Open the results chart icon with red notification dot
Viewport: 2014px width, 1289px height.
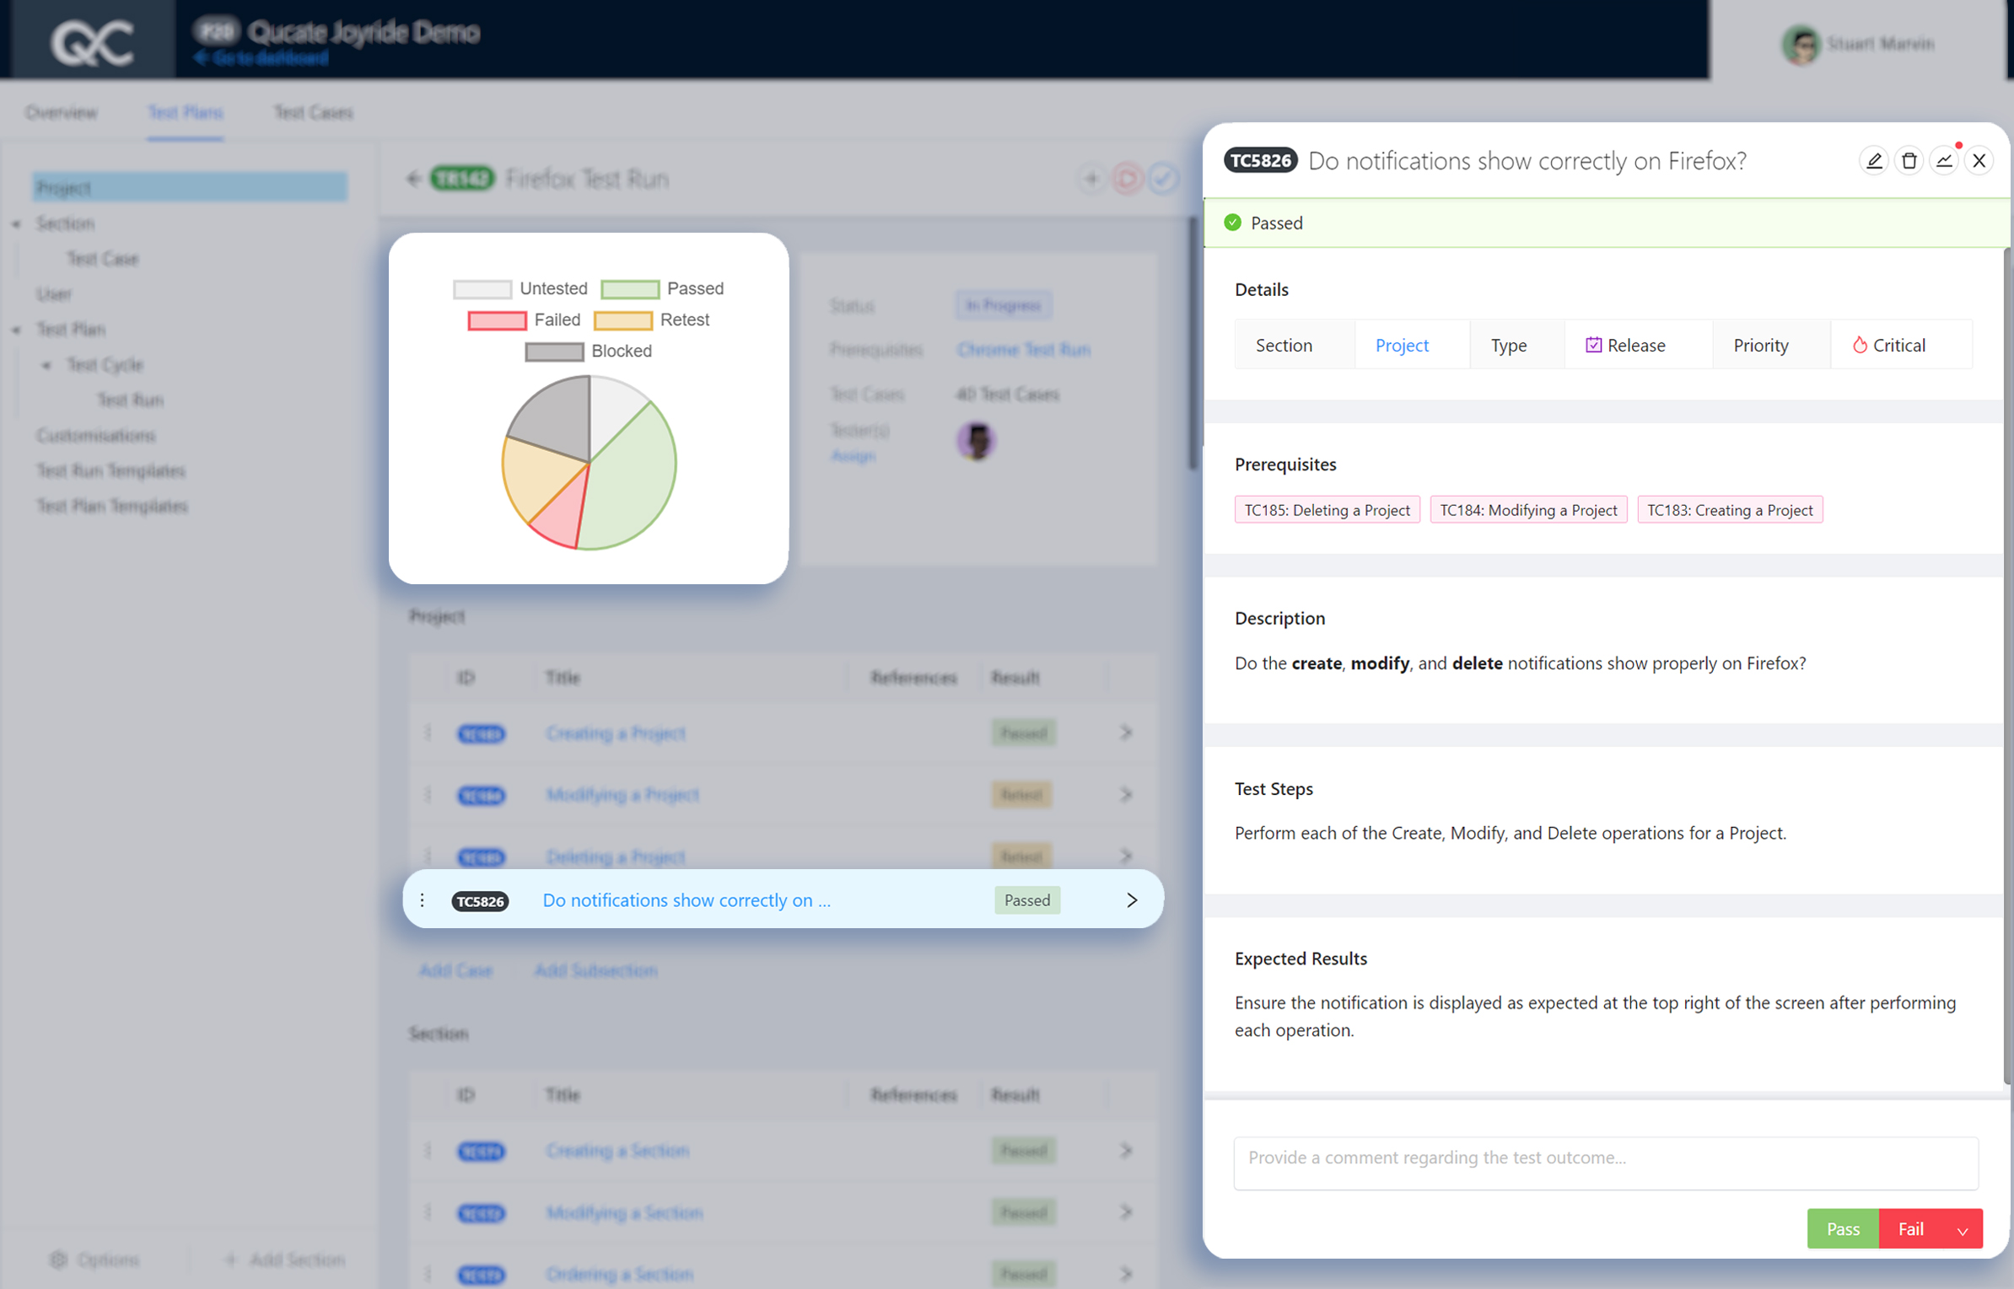1945,160
